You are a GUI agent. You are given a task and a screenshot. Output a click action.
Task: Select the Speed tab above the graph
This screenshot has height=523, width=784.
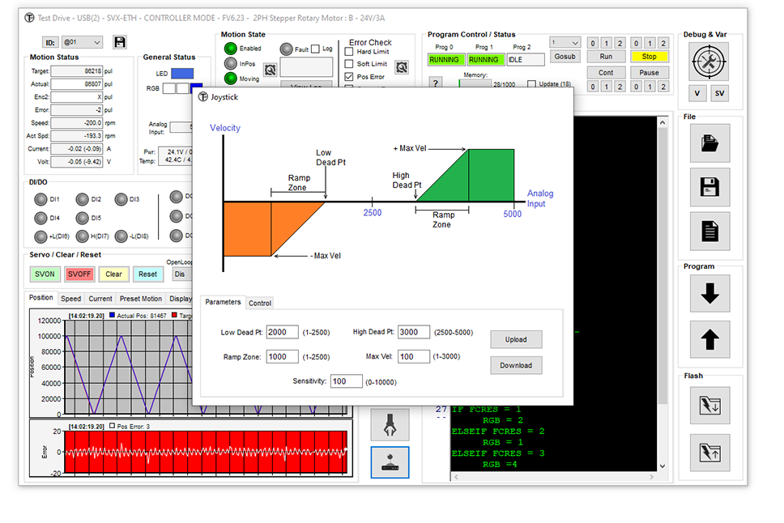click(70, 299)
